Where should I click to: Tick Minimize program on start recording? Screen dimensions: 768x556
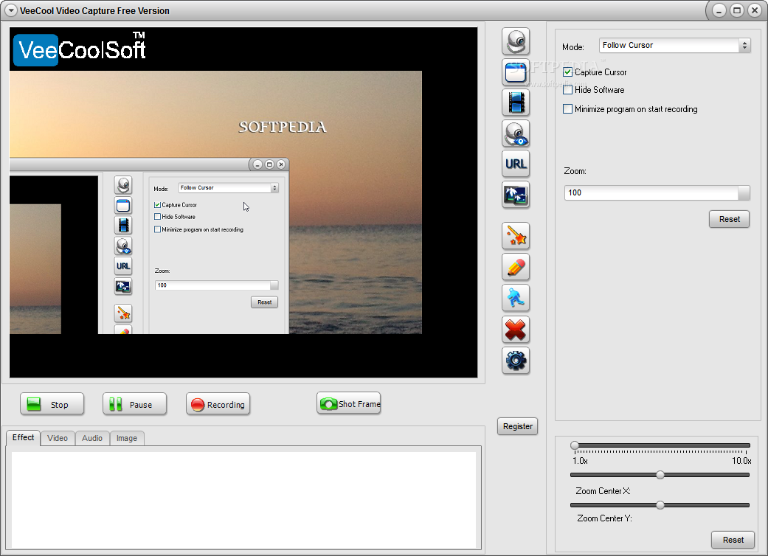[567, 109]
